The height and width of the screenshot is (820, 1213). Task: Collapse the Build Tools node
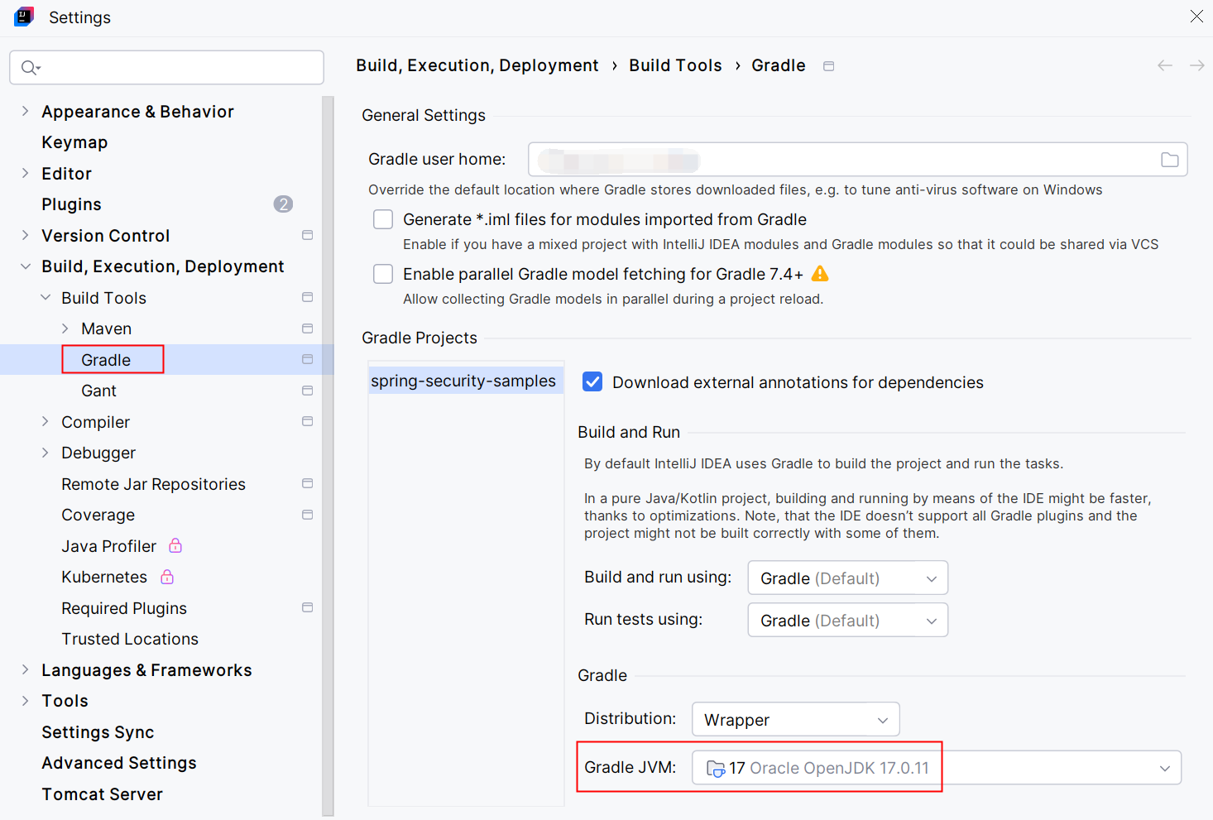pos(46,297)
